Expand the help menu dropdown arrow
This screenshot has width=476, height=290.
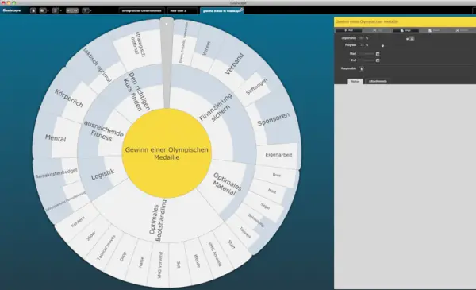coord(90,10)
